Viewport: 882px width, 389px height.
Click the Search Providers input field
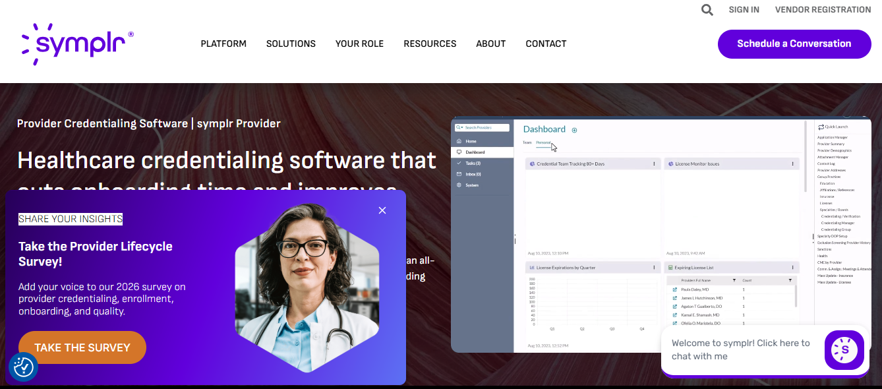[482, 127]
